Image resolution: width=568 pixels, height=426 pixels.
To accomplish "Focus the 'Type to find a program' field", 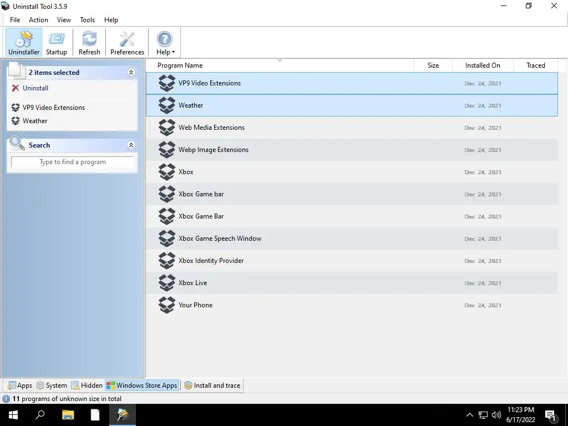I will 73,162.
